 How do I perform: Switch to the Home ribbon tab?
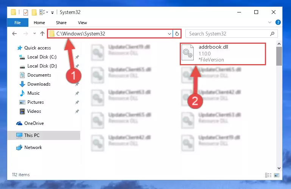(x=39, y=23)
